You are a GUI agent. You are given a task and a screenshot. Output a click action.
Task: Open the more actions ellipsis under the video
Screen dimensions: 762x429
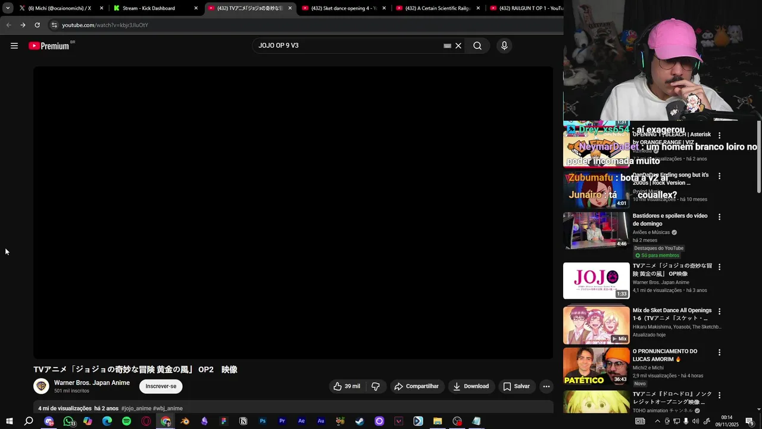click(546, 386)
